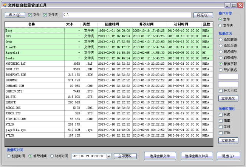Click the path field showing C:\
The image size is (246, 167).
(x=127, y=15)
